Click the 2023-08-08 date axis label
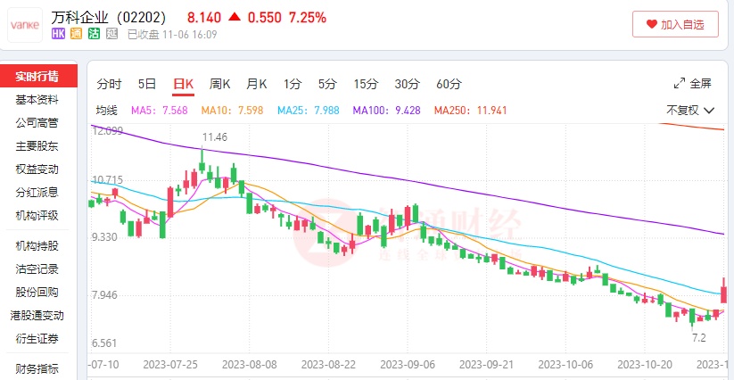734x380 pixels. pos(250,365)
